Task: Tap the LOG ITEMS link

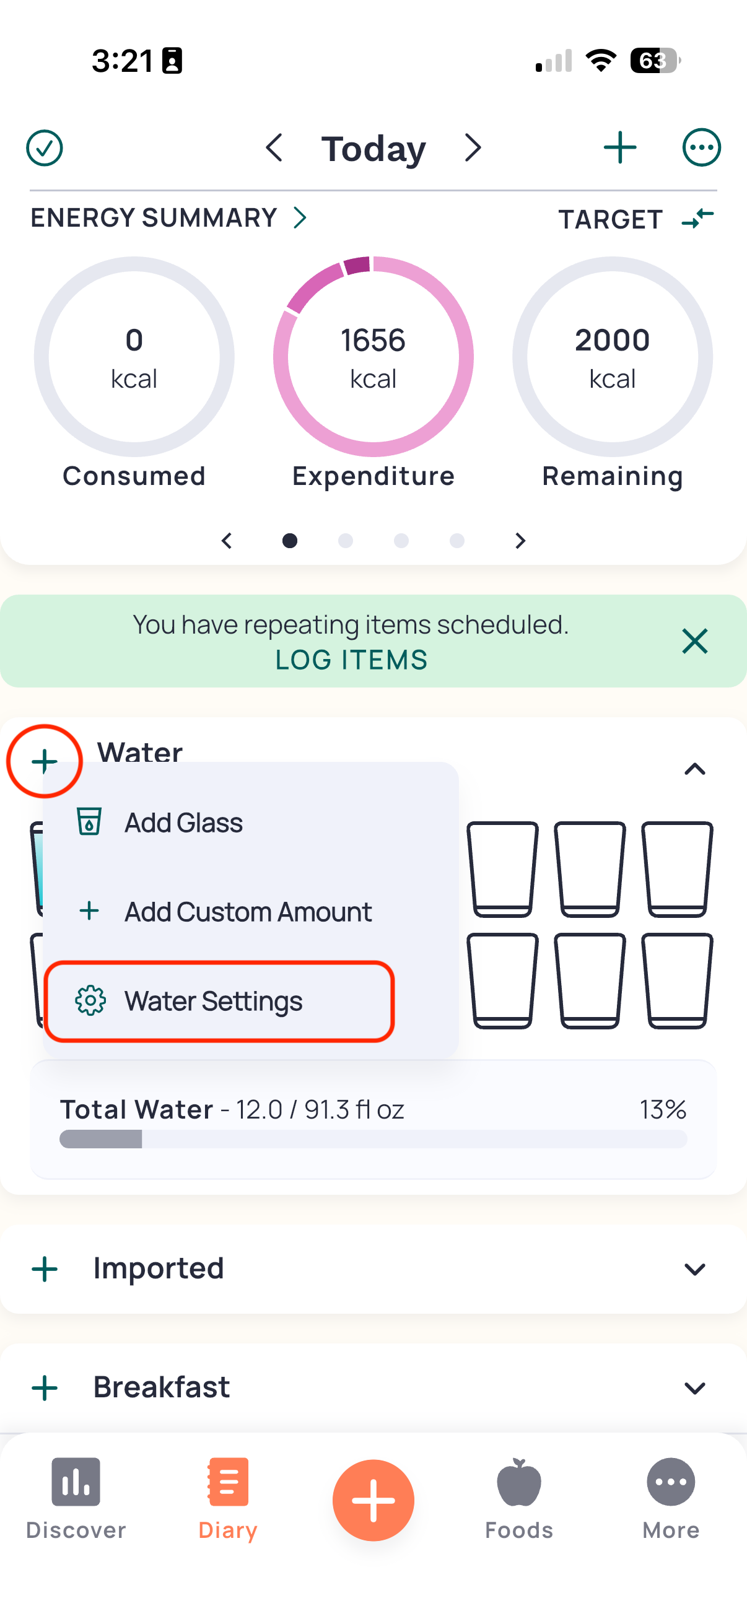Action: pyautogui.click(x=351, y=660)
